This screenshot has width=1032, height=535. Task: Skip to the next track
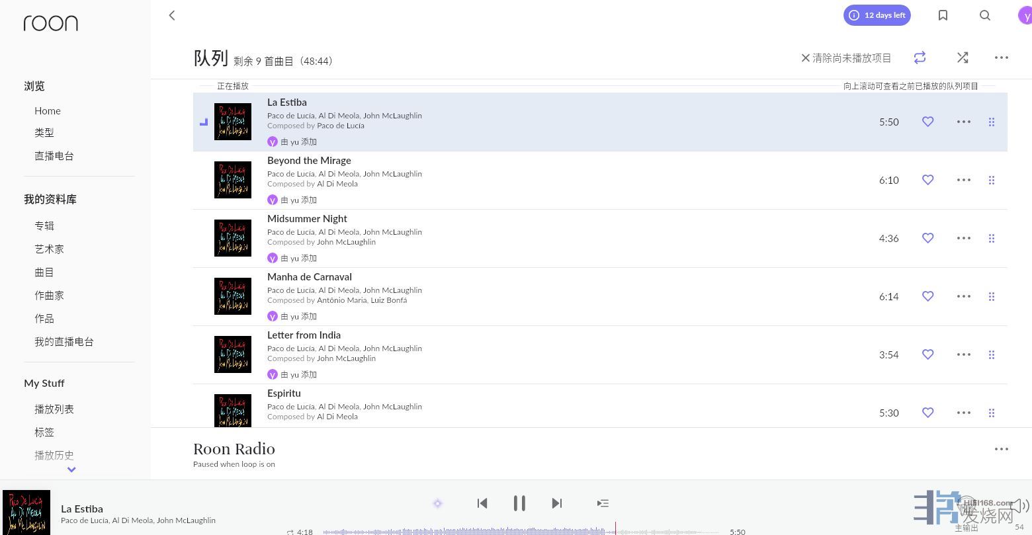[556, 503]
